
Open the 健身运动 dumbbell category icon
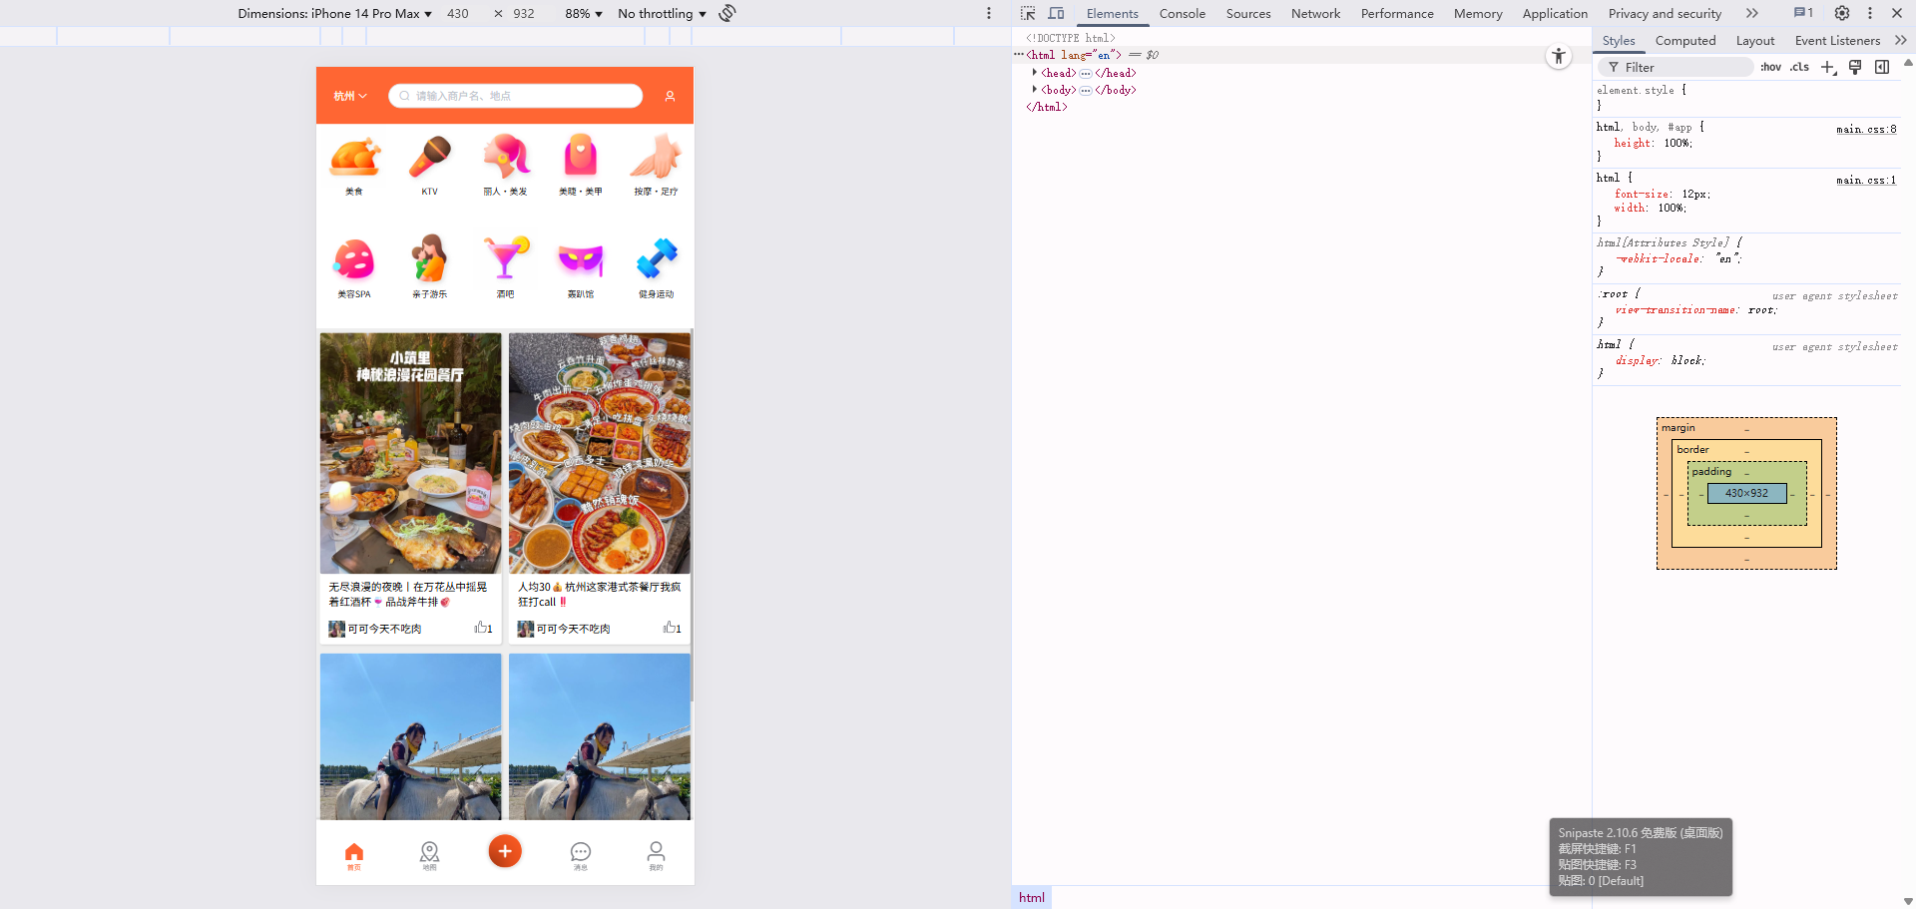(656, 259)
